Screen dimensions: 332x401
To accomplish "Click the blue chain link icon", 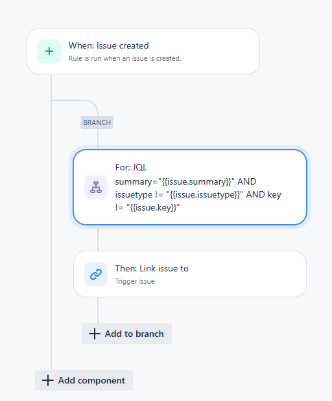I will 96,274.
